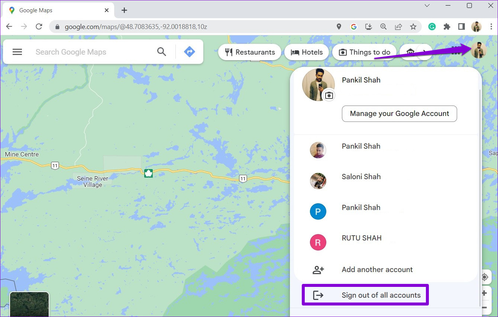Image resolution: width=498 pixels, height=317 pixels.
Task: Install Google Maps app via address bar icon
Action: [x=368, y=27]
